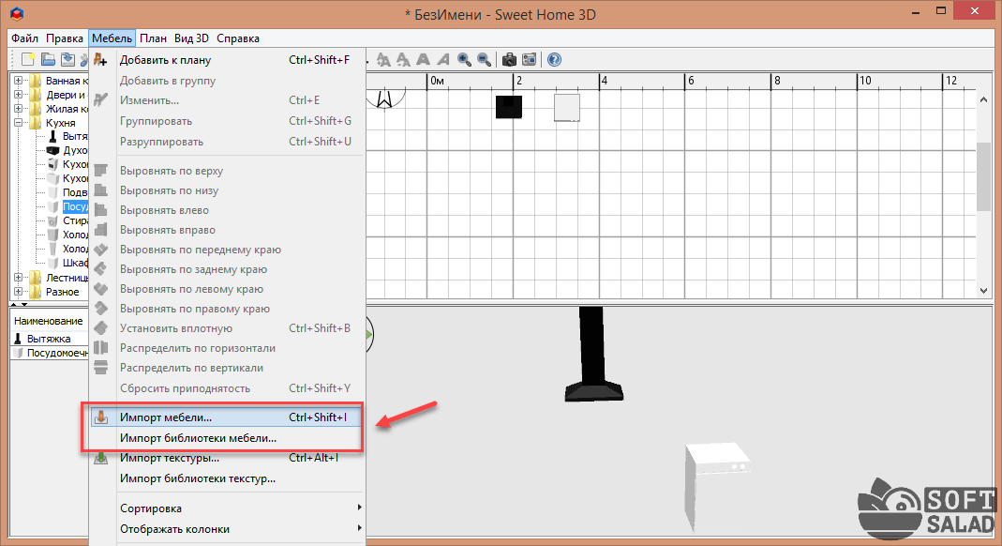Select Импорт библиотеки мебели menu entry

[x=198, y=438]
